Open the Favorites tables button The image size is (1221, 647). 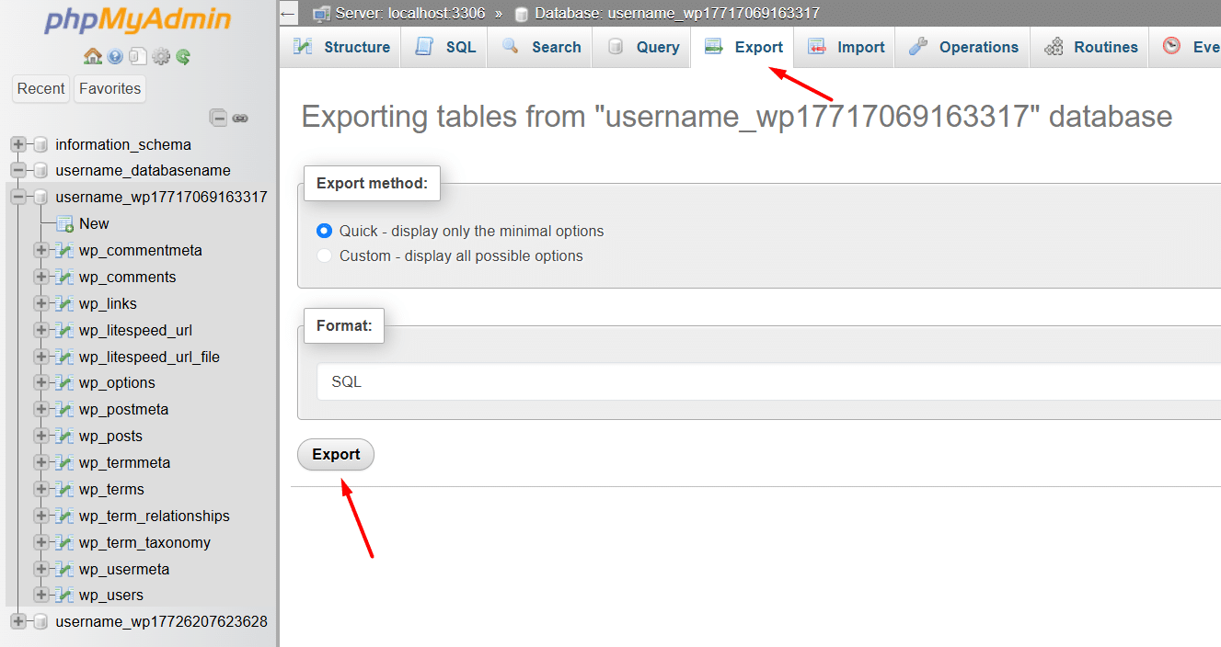pos(109,88)
